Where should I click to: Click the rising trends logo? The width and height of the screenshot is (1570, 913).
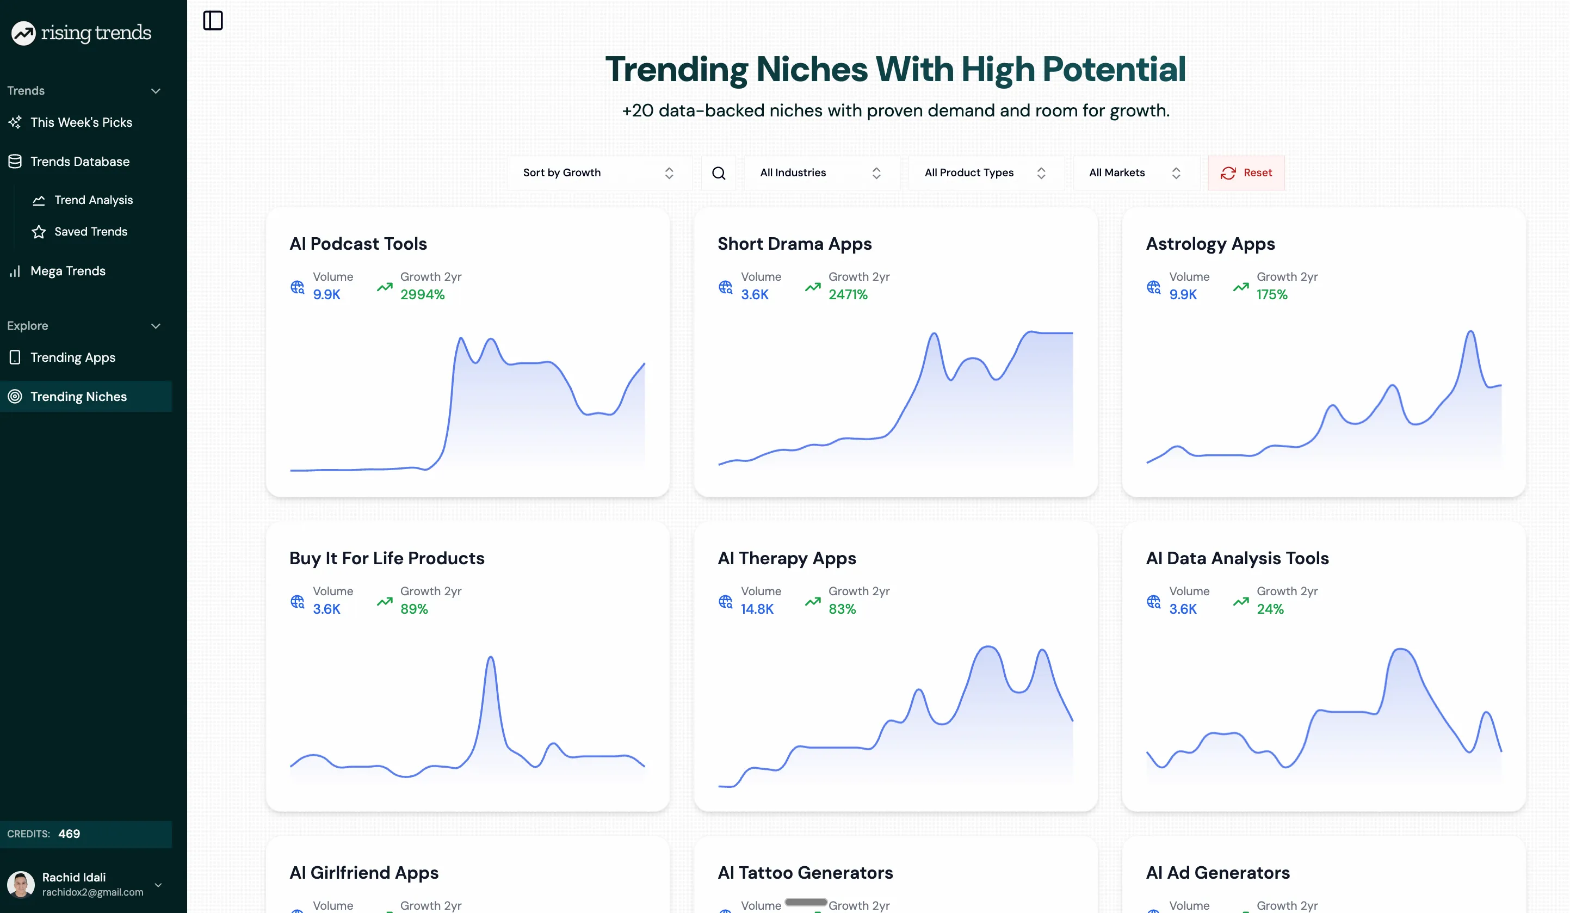point(81,33)
